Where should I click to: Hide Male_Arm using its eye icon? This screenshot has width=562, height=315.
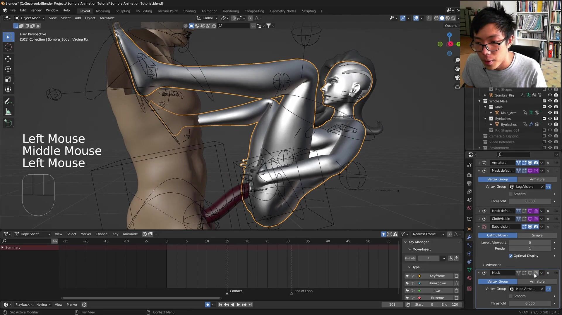click(550, 113)
